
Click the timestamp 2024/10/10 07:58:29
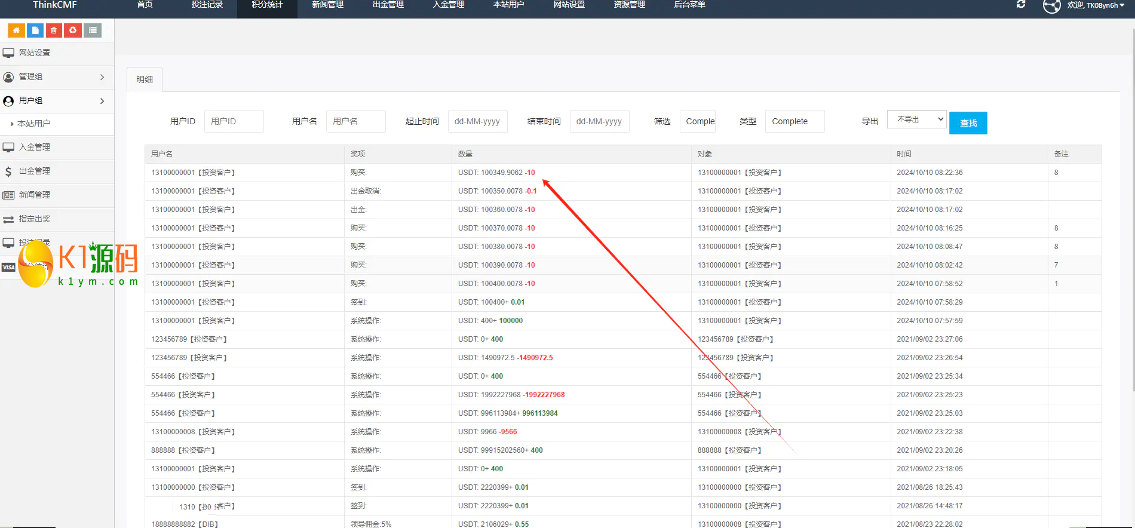click(930, 302)
